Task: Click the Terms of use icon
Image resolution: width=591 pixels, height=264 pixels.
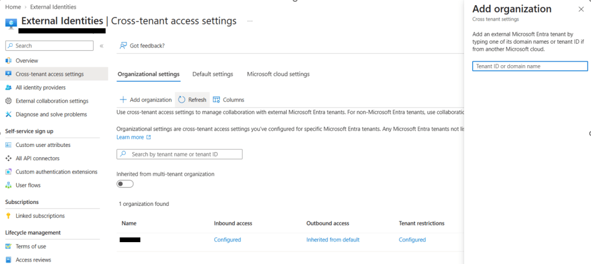Action: click(x=8, y=246)
